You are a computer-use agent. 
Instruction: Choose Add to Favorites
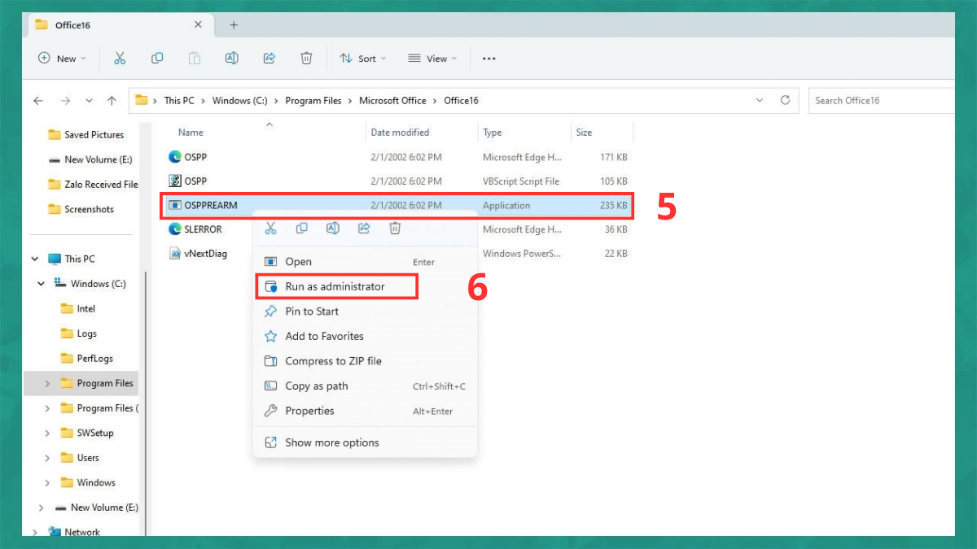point(365,336)
